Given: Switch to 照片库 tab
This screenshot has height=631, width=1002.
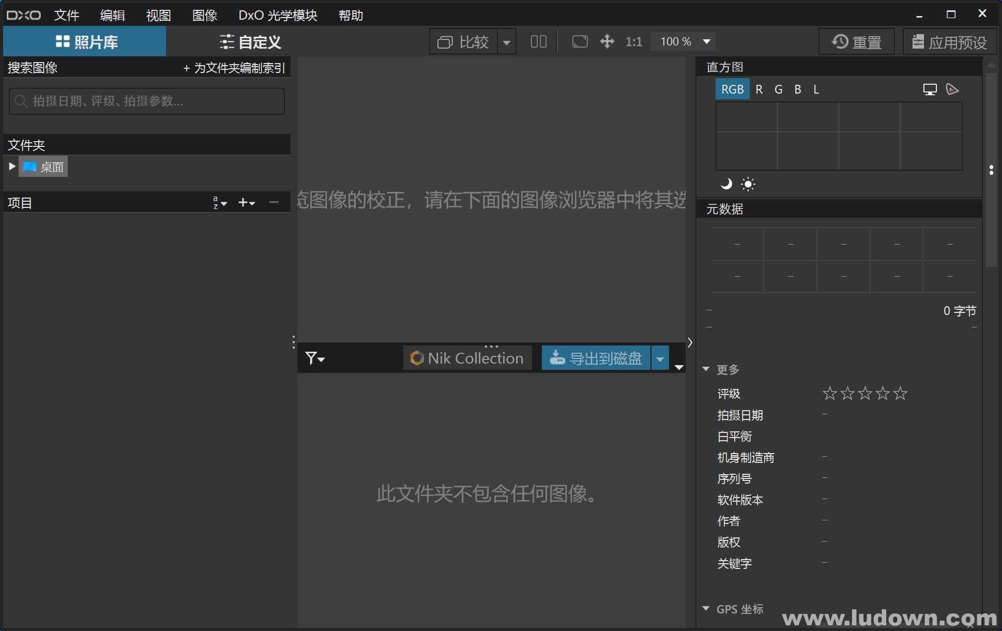Looking at the screenshot, I should 82,41.
